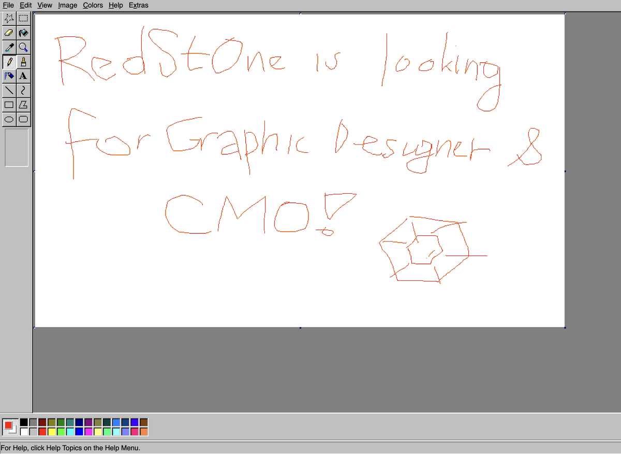Viewport: 621px width, 454px height.
Task: Choose the magenta swatch
Action: pyautogui.click(x=89, y=432)
